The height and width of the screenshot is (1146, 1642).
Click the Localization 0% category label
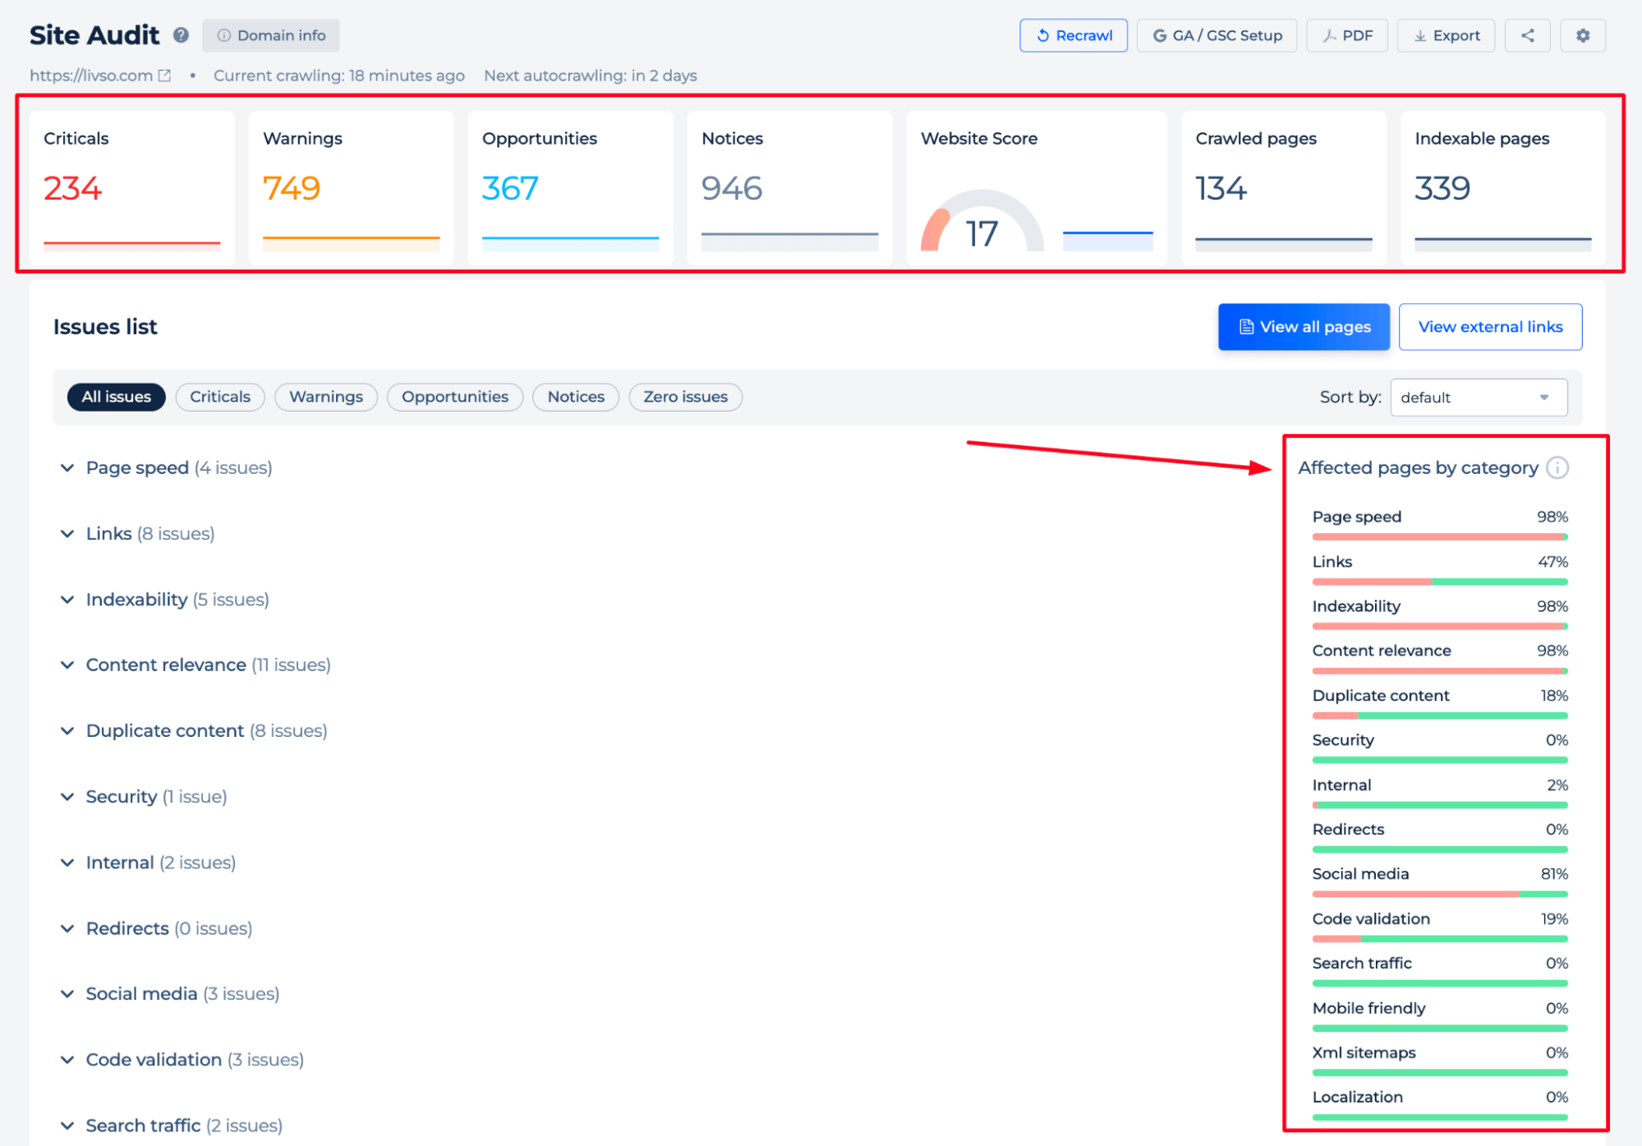click(1357, 1098)
